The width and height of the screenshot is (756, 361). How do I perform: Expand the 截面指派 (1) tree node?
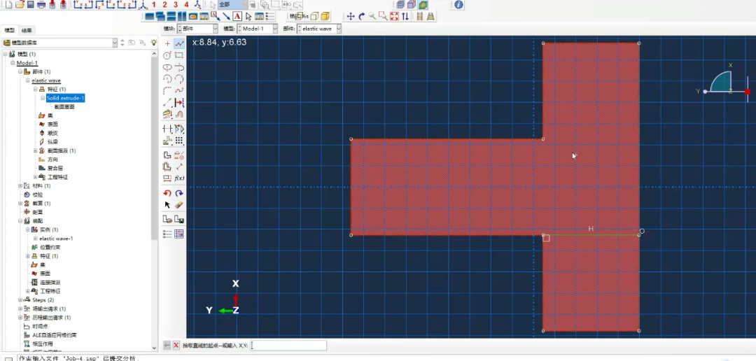[35, 151]
